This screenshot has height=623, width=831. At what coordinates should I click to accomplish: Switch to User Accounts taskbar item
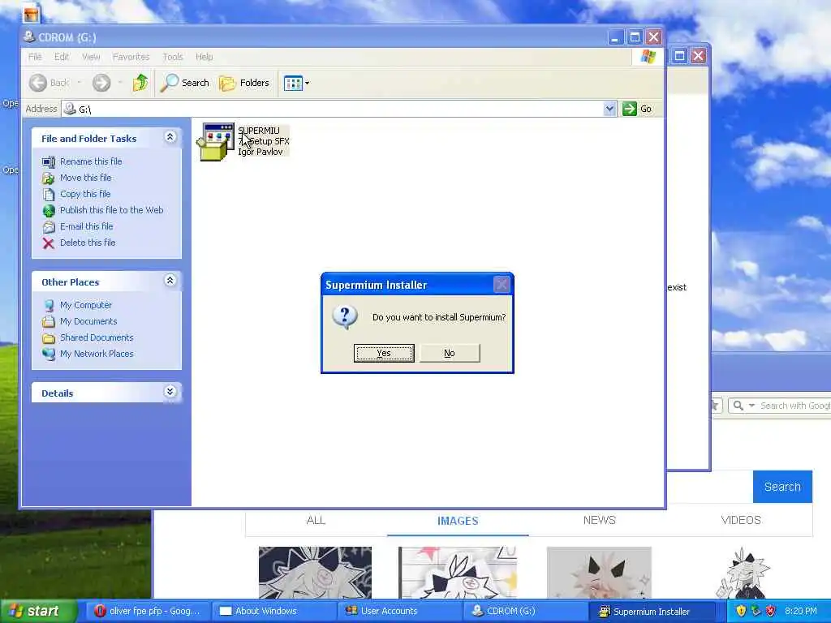[x=398, y=612]
